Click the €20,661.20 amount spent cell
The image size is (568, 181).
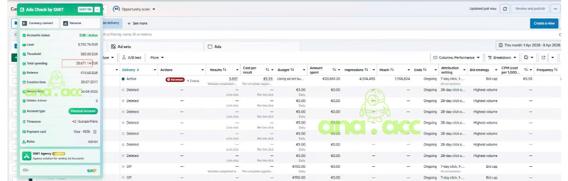pos(332,78)
